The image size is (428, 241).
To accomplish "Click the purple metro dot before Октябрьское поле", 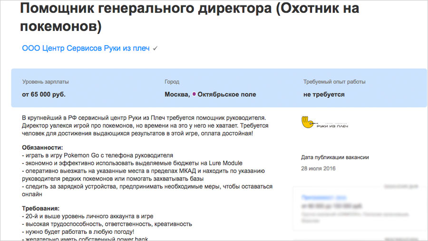I will (194, 94).
